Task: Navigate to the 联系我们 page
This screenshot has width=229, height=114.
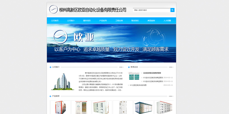Action: click(x=135, y=21)
